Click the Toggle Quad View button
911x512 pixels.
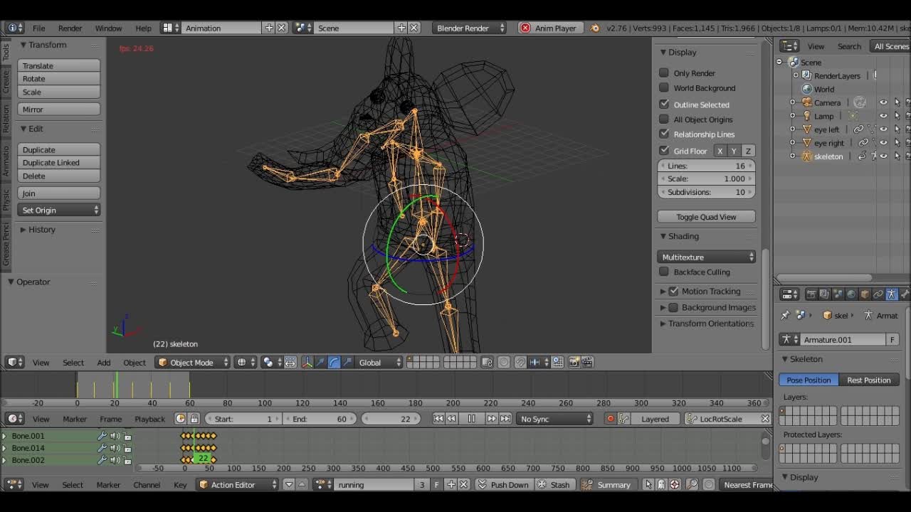coord(706,217)
